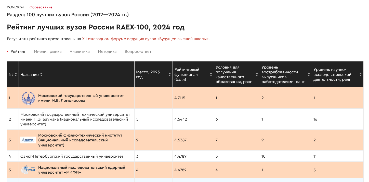Select the Рейтинг tab
The width and height of the screenshot is (369, 182).
click(18, 52)
